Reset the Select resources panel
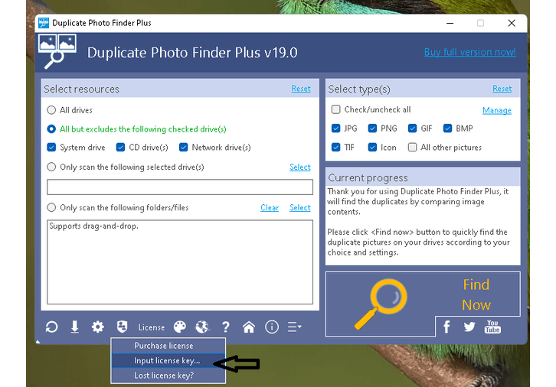556x387 pixels. pos(301,89)
